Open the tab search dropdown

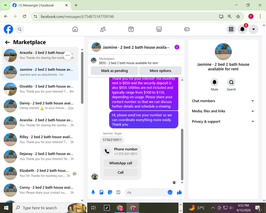5,5
